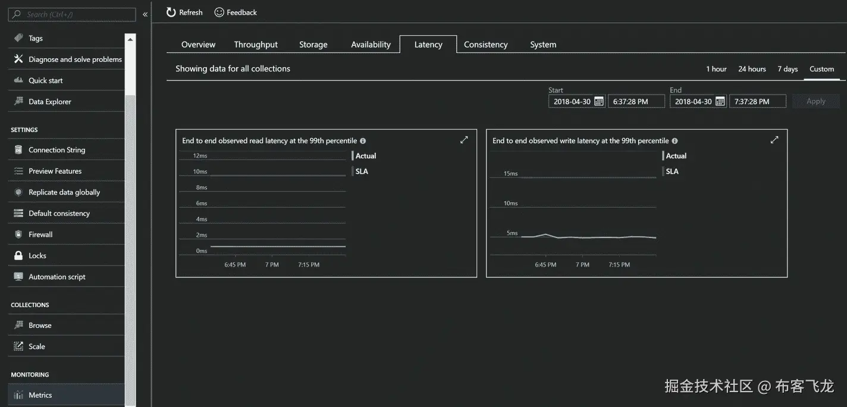
Task: Click info icon beside write latency title
Action: tap(675, 141)
